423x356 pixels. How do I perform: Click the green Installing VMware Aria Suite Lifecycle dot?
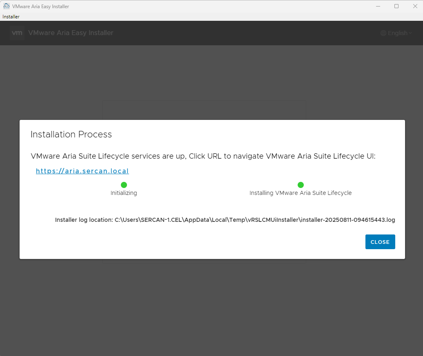click(301, 185)
